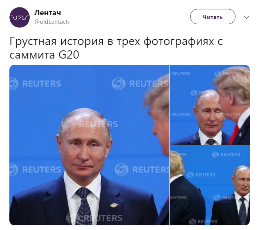The image size is (262, 230).
Task: Click the polka-dot tie in the large photo
Action: coord(84,207)
